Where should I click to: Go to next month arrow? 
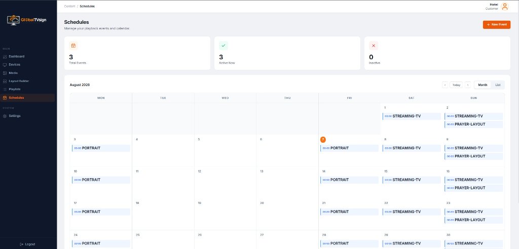(468, 85)
